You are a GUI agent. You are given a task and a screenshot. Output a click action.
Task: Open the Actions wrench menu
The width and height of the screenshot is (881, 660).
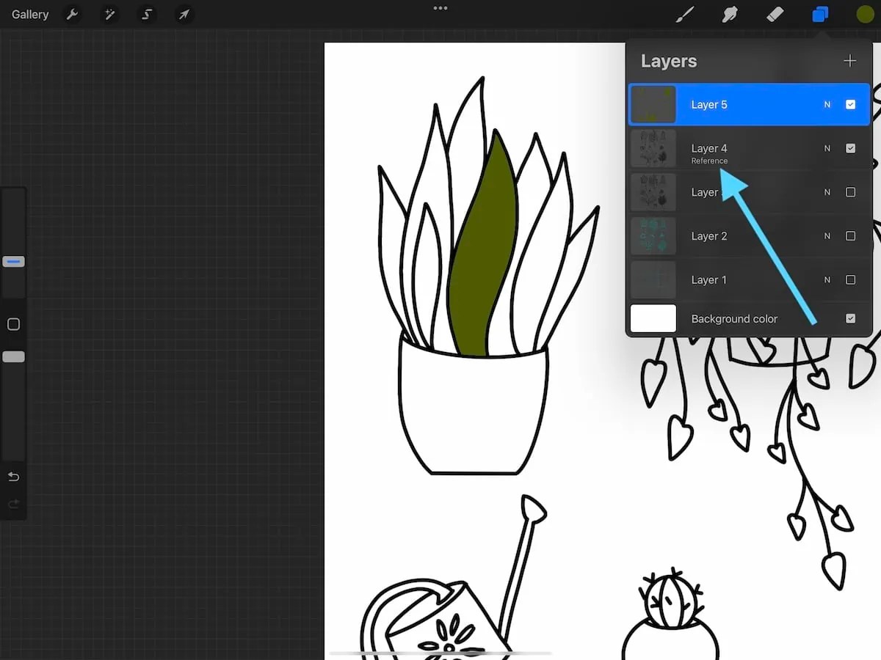(72, 14)
